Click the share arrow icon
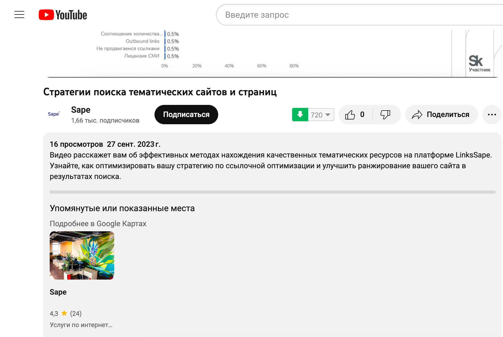This screenshot has width=503, height=337. (417, 115)
